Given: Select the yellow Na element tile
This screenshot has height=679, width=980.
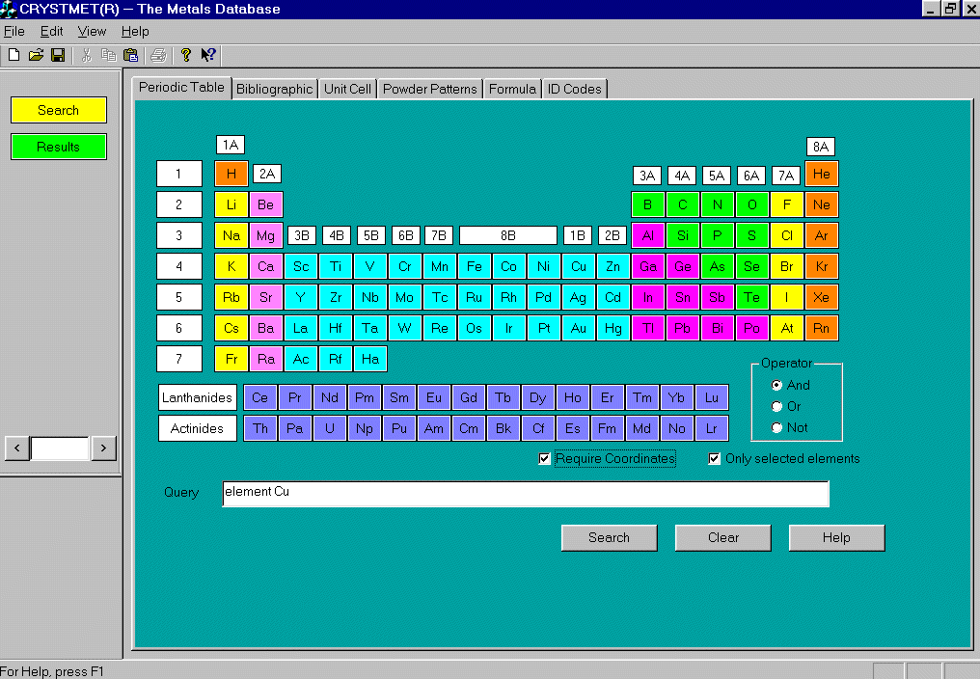Looking at the screenshot, I should [231, 235].
